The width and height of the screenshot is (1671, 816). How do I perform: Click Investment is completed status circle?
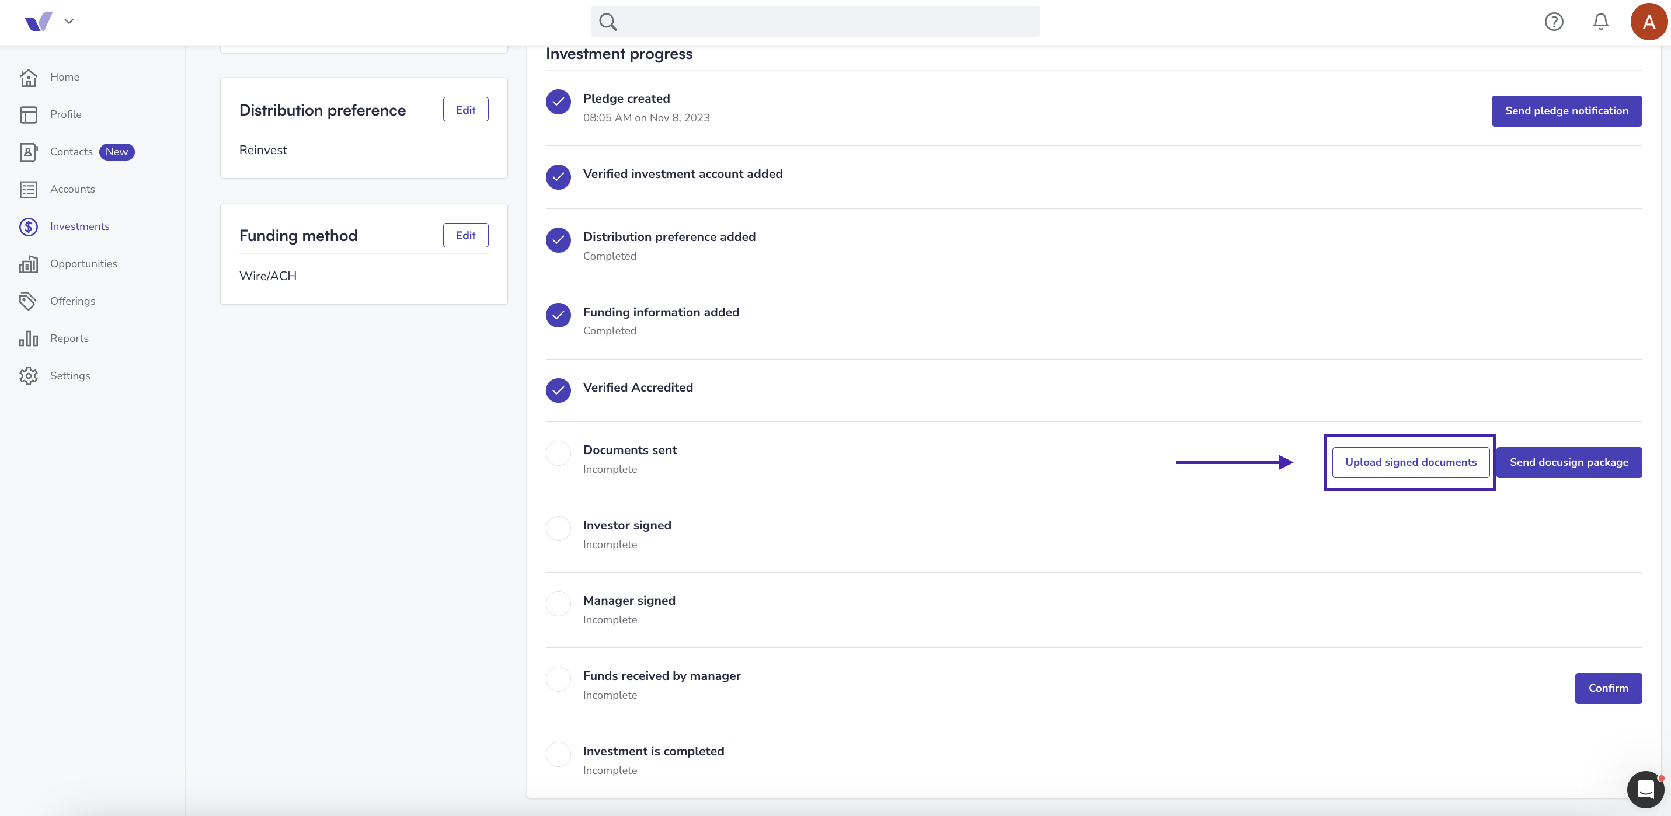[x=558, y=754]
